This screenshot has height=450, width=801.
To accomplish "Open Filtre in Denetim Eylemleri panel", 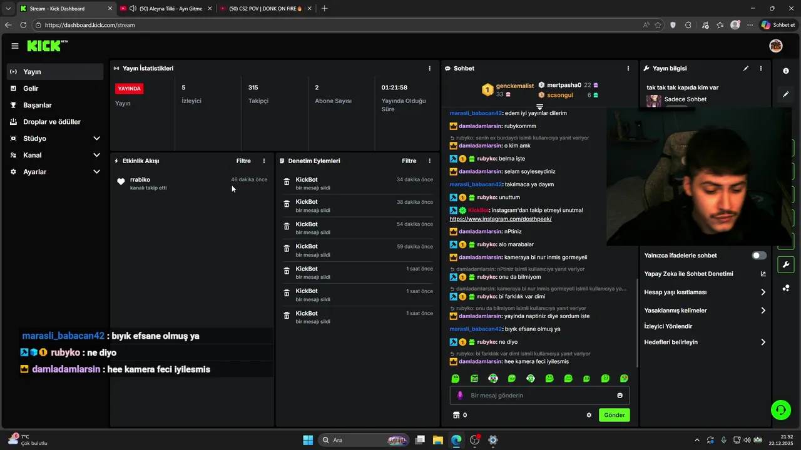I will click(409, 161).
